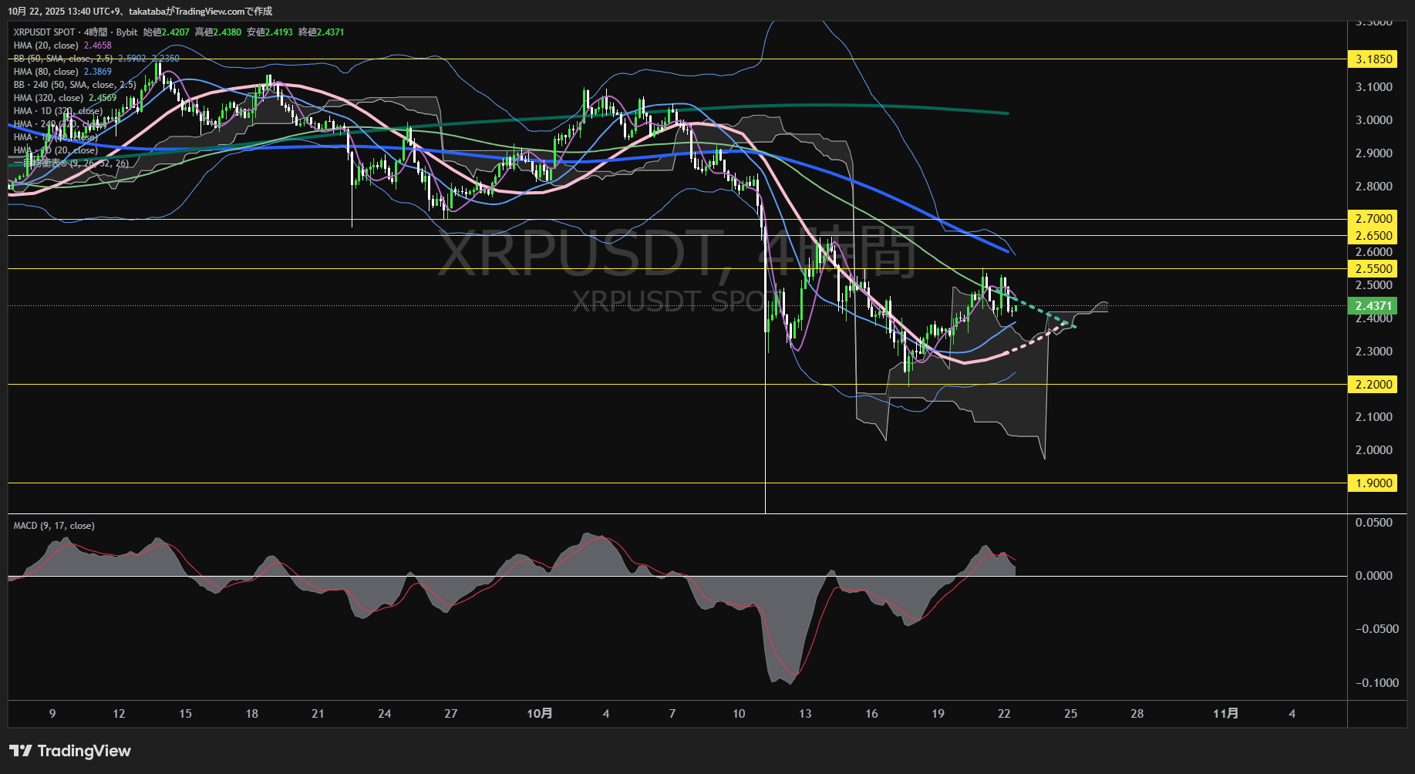Click the 2.6500 price level label
The width and height of the screenshot is (1415, 774).
click(x=1373, y=236)
